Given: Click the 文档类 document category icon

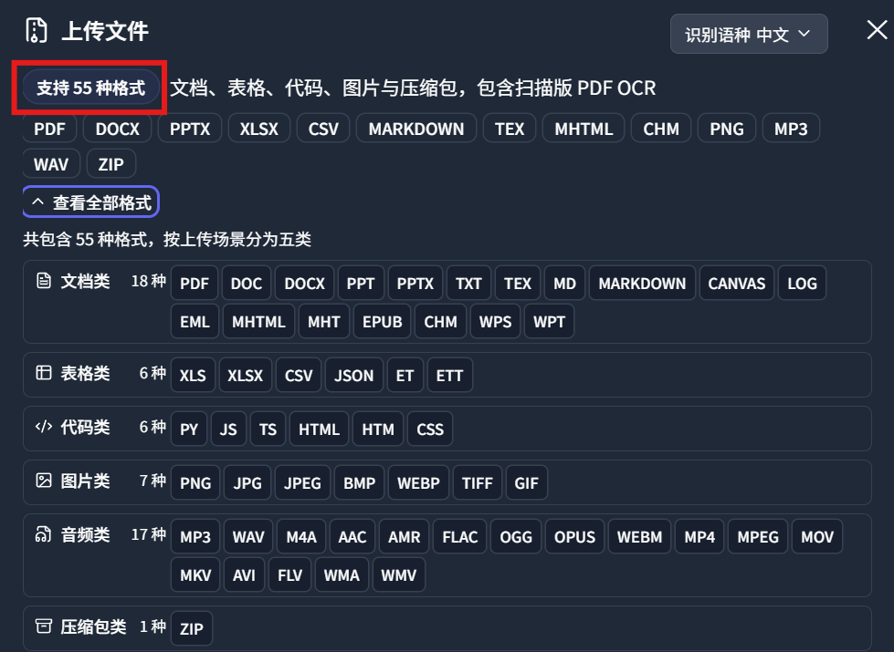Looking at the screenshot, I should coord(44,281).
